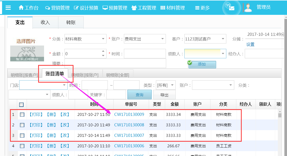Toggle the select-all checkbox in table header
The width and height of the screenshot is (287, 156).
click(x=22, y=104)
